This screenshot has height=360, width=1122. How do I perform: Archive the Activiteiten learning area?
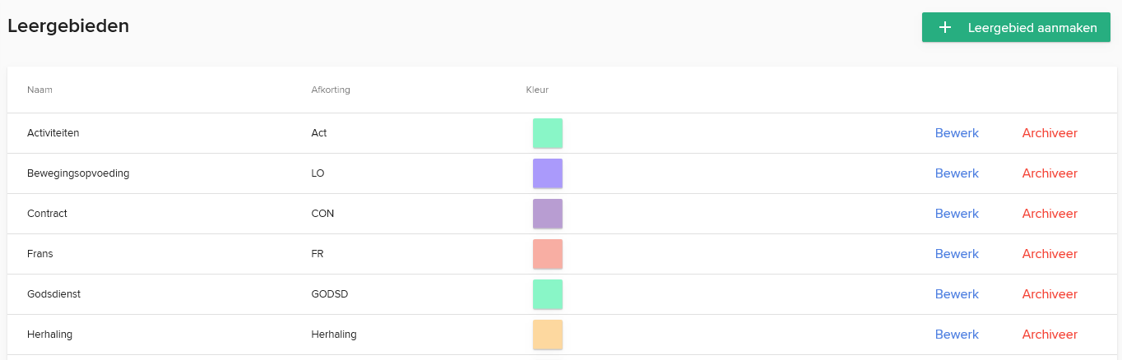click(x=1050, y=133)
